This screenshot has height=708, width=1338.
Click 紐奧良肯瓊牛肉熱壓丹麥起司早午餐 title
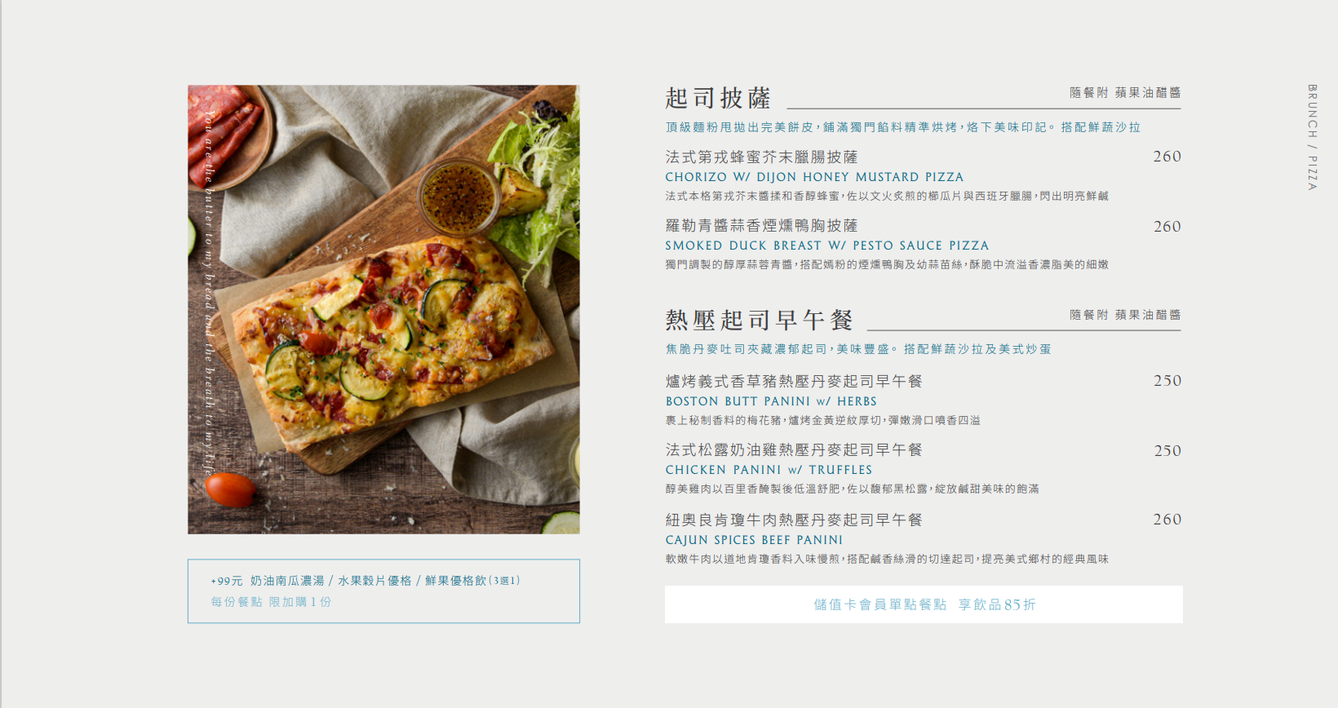pyautogui.click(x=794, y=520)
